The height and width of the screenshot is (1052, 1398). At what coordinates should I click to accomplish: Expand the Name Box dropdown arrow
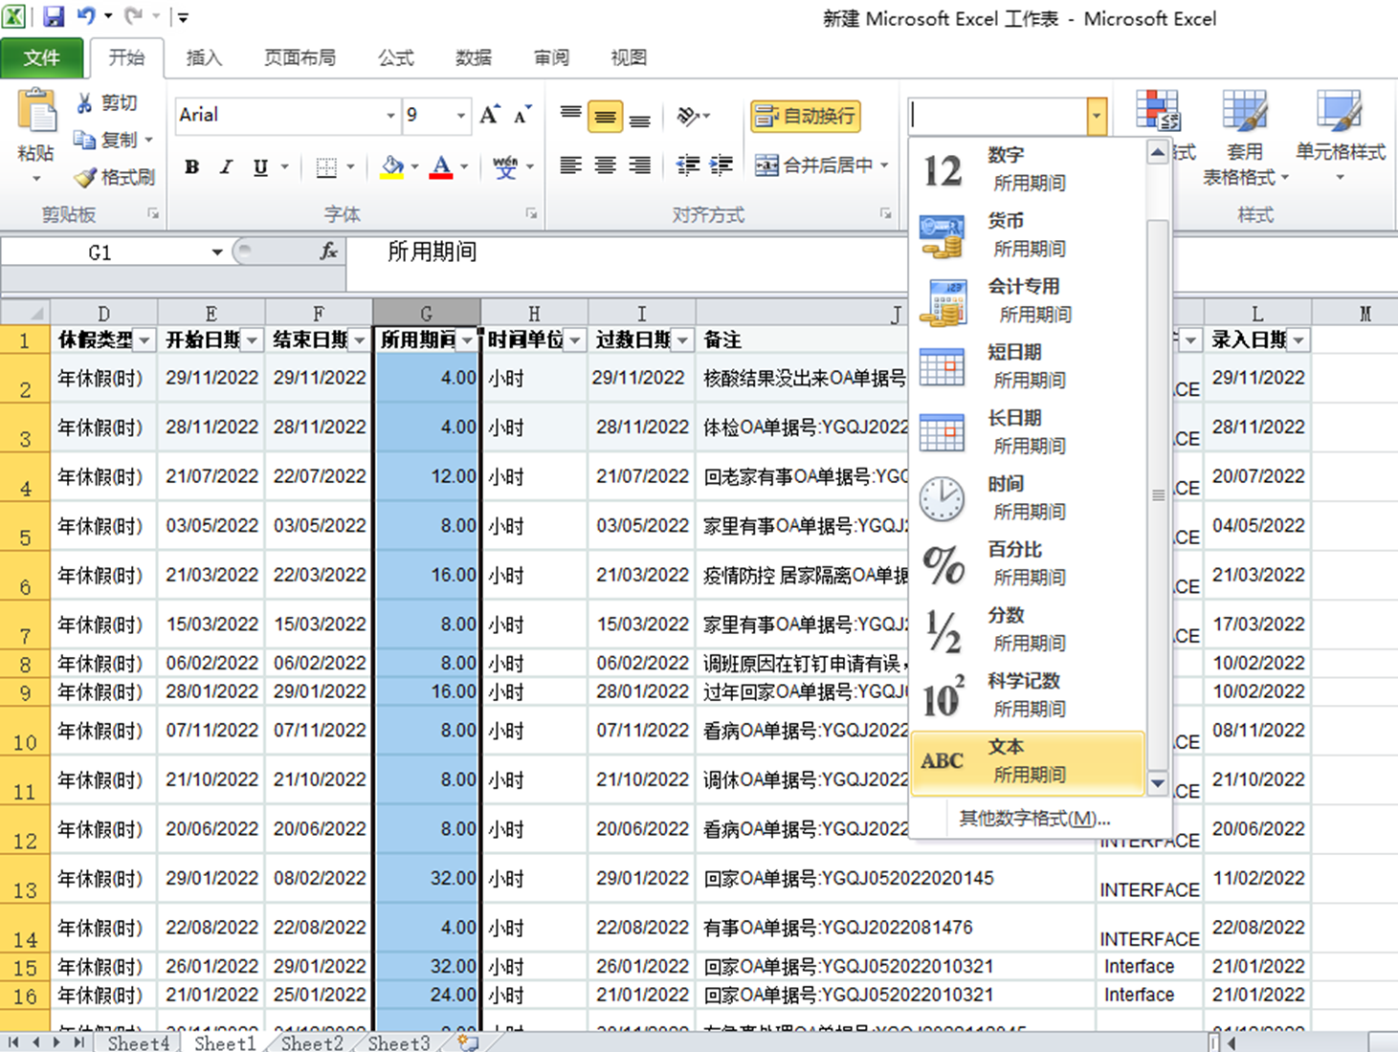pos(217,252)
